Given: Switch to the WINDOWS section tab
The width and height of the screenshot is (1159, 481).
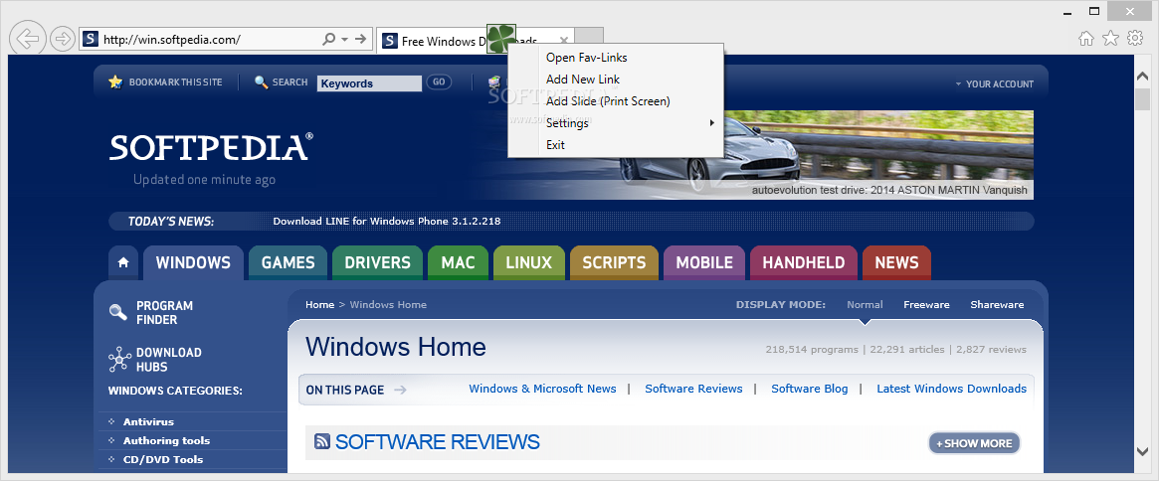Looking at the screenshot, I should [193, 262].
